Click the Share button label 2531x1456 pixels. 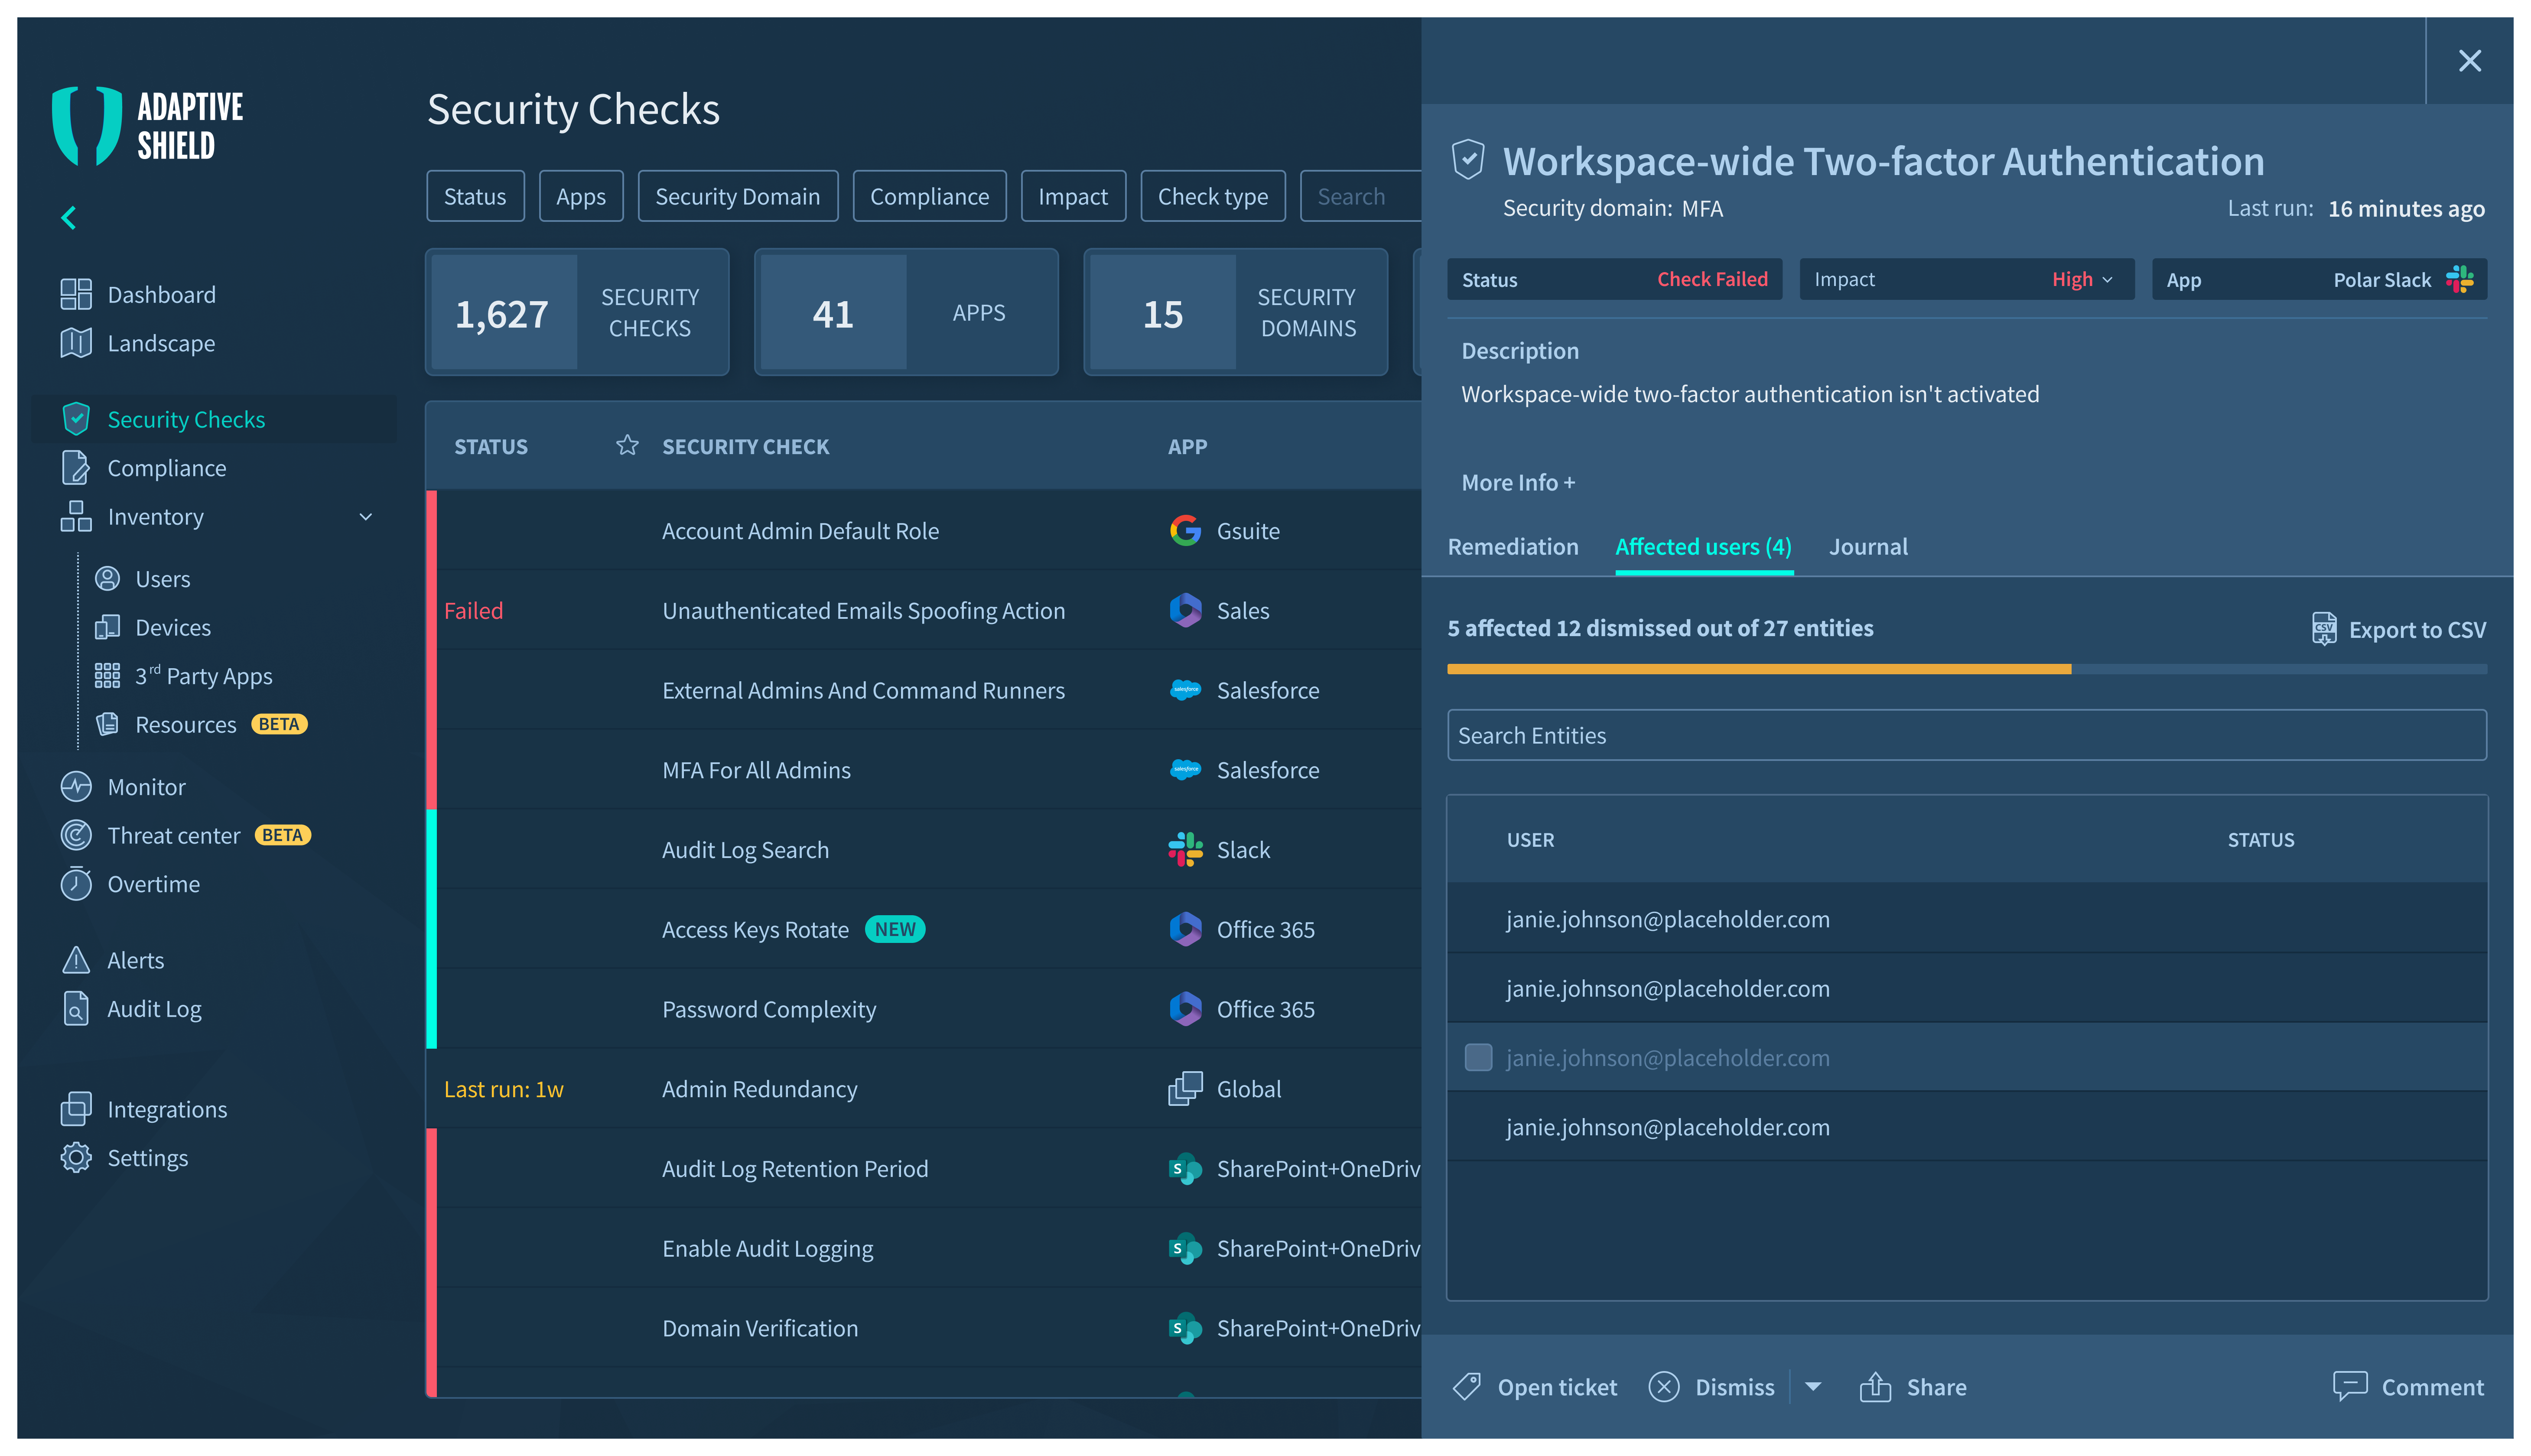click(1936, 1387)
